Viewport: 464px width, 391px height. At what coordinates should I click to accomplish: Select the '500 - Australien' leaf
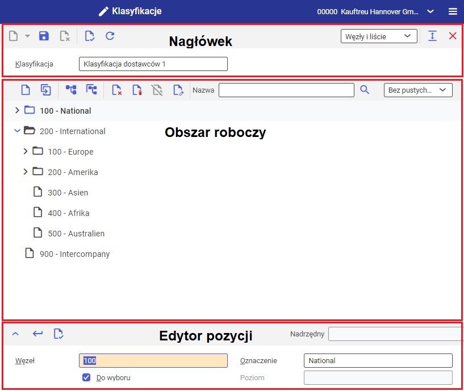pos(232,233)
